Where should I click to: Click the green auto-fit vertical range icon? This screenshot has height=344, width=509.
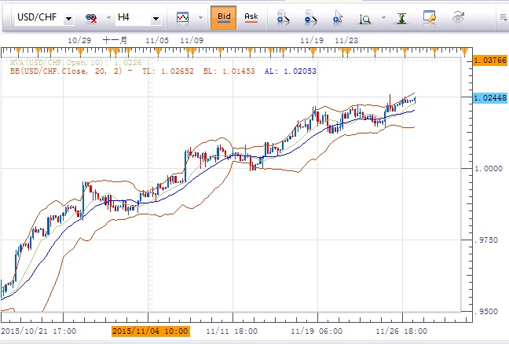401,16
